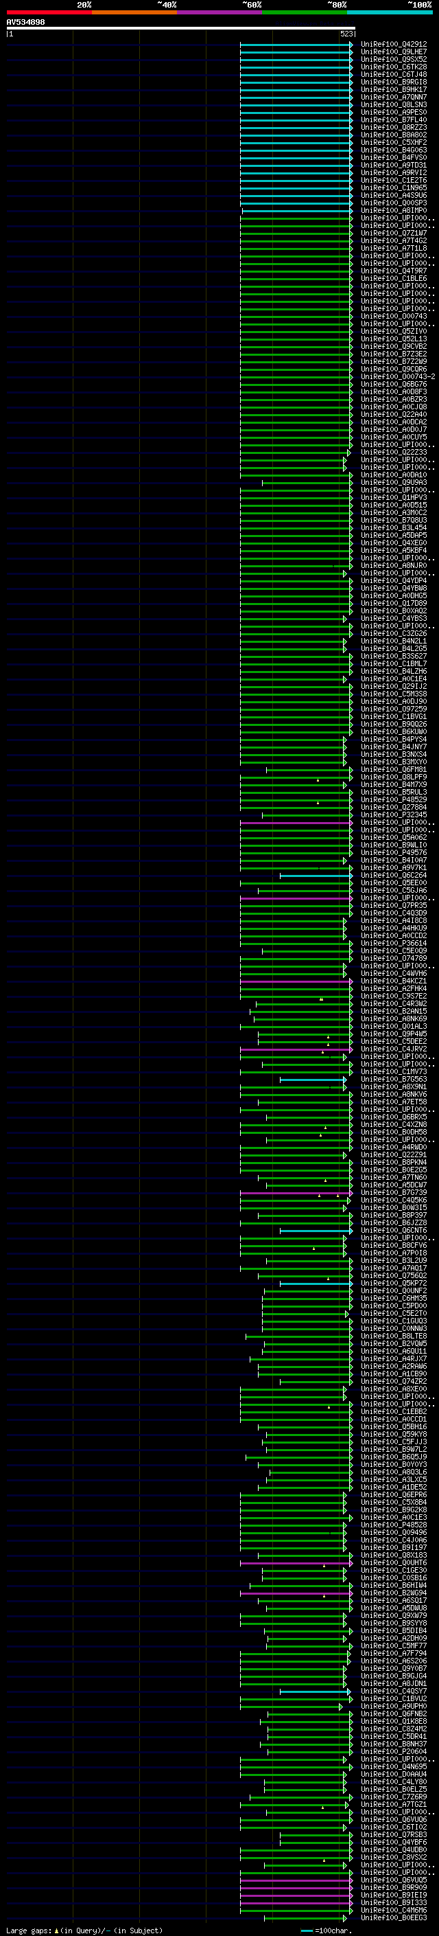439x1936 pixels.
Task: Select hit UniRef100_Q5A062
Action: click(x=393, y=837)
